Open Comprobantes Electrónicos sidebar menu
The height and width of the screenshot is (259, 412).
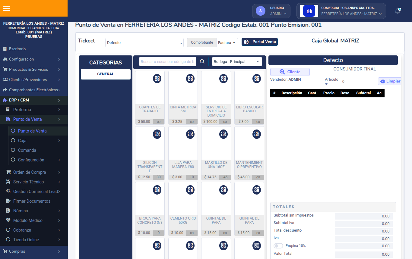(34, 90)
